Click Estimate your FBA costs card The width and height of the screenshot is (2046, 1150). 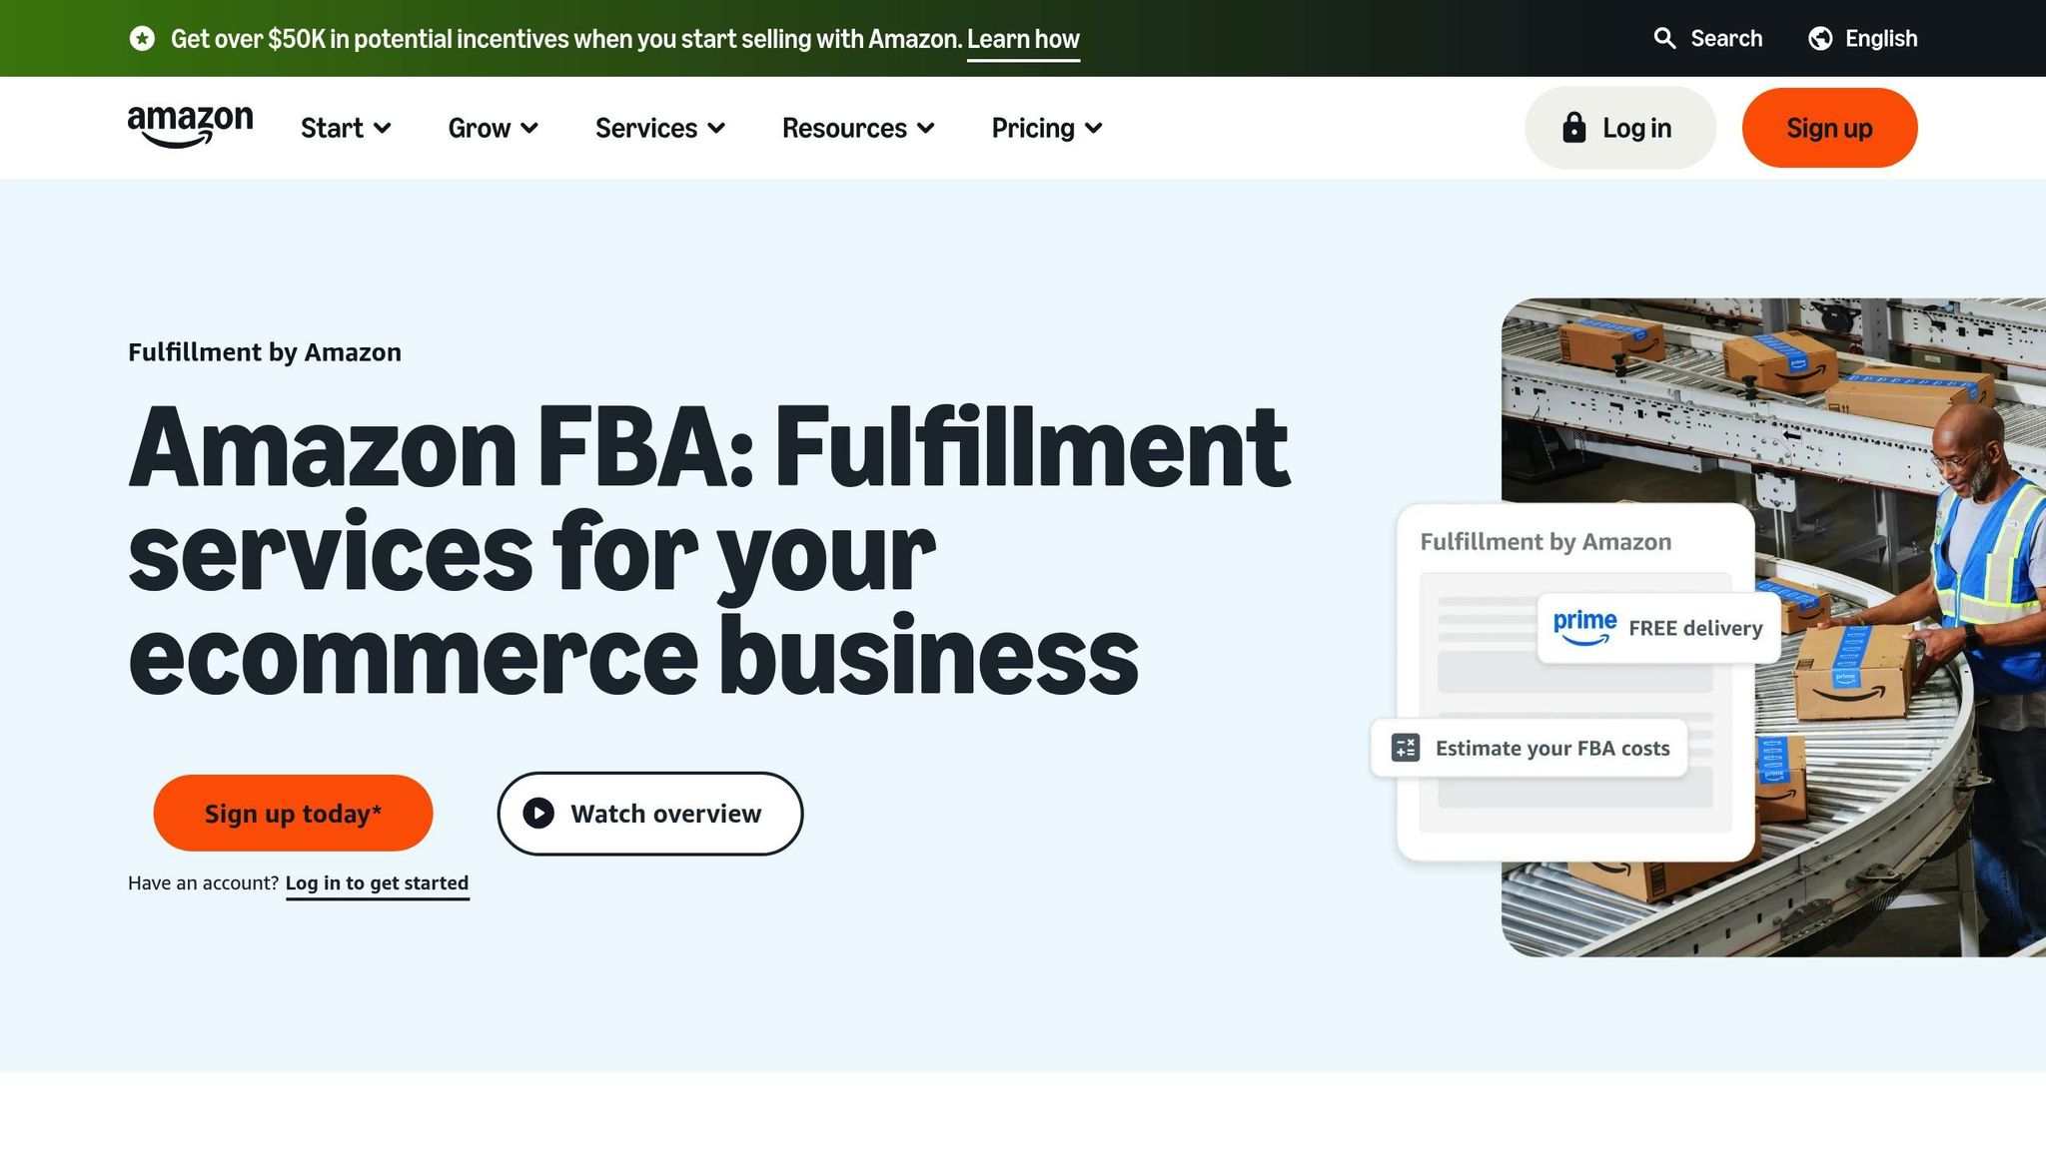tap(1530, 748)
